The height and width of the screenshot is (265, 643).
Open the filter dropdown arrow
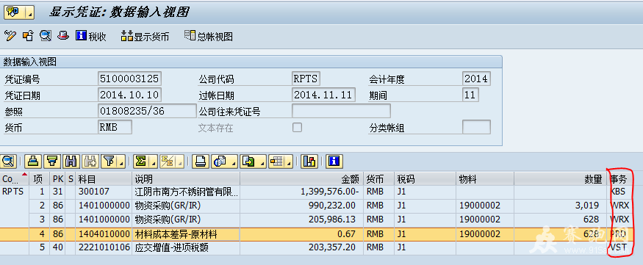pos(121,161)
